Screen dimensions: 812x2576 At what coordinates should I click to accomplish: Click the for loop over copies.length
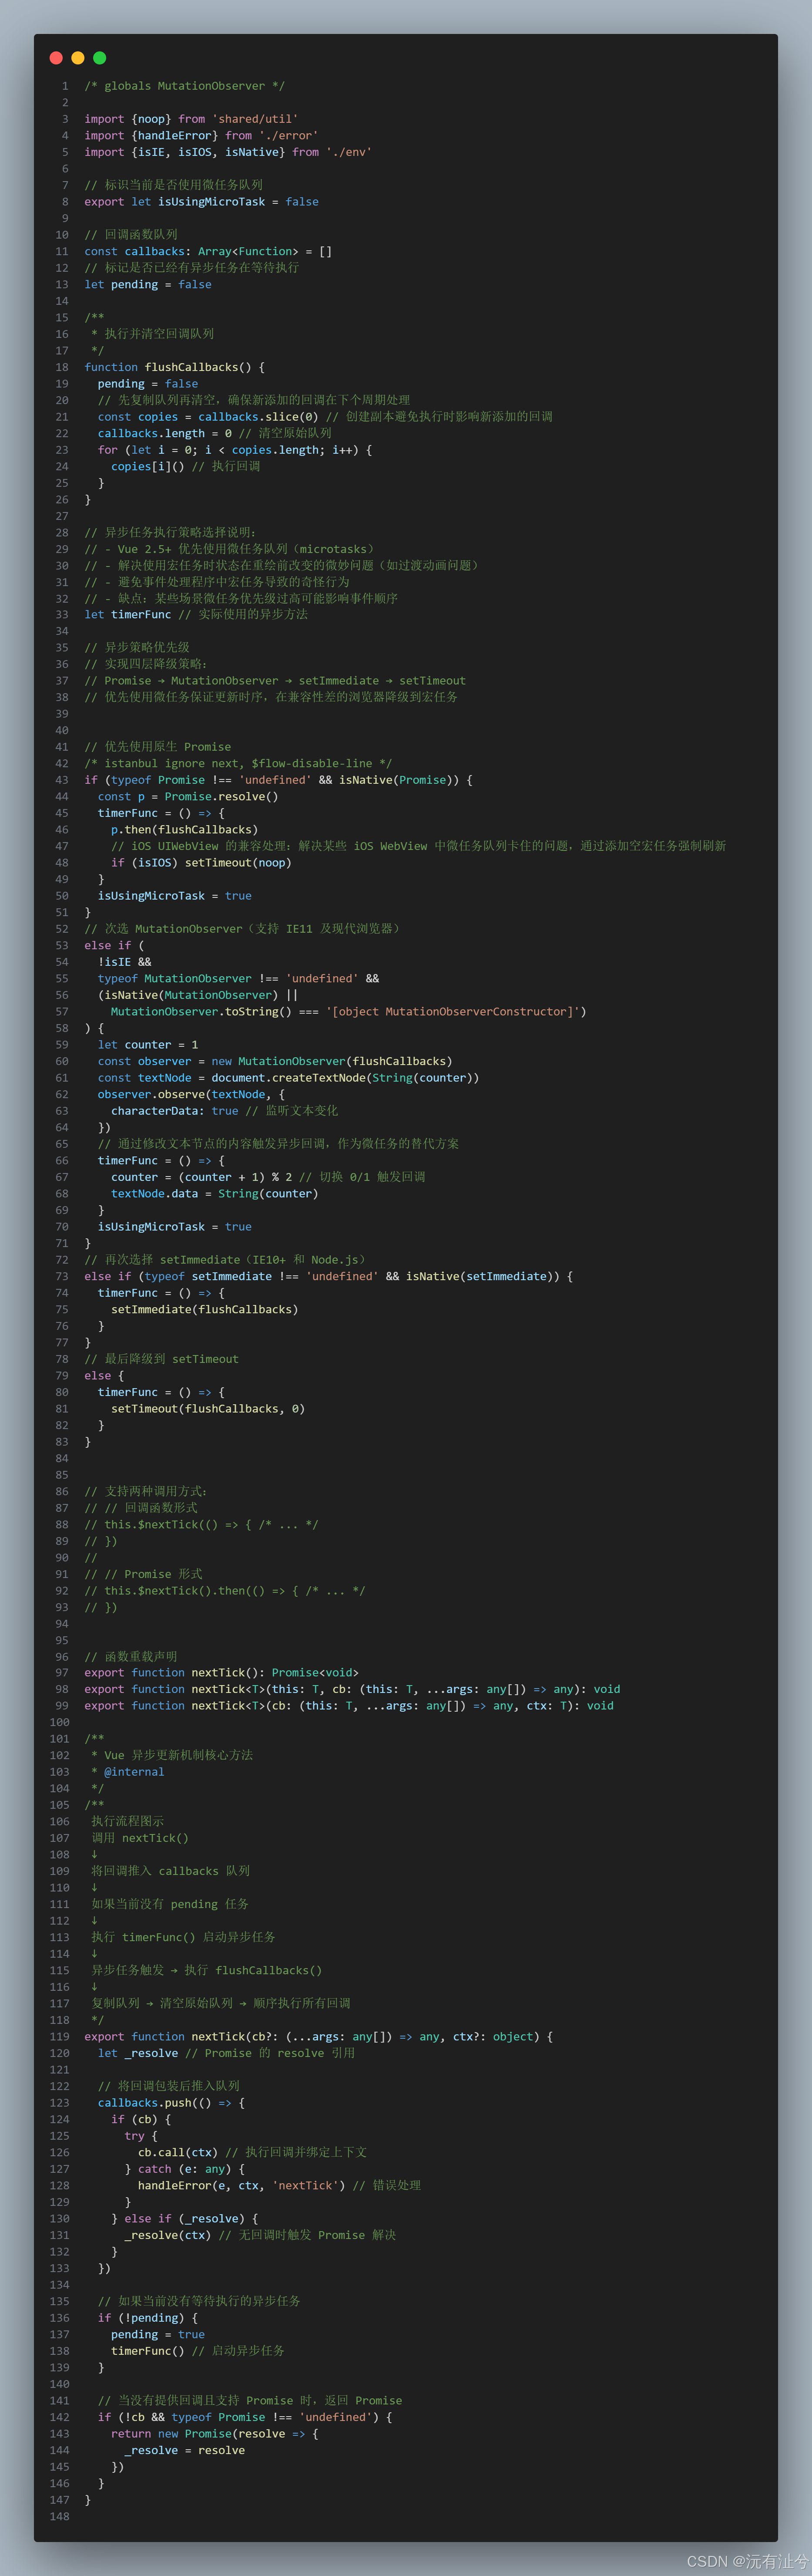click(235, 450)
